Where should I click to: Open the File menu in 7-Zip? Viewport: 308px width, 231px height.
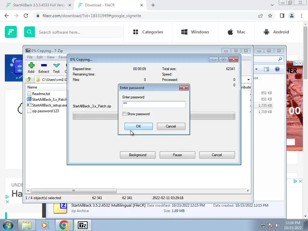pos(30,57)
